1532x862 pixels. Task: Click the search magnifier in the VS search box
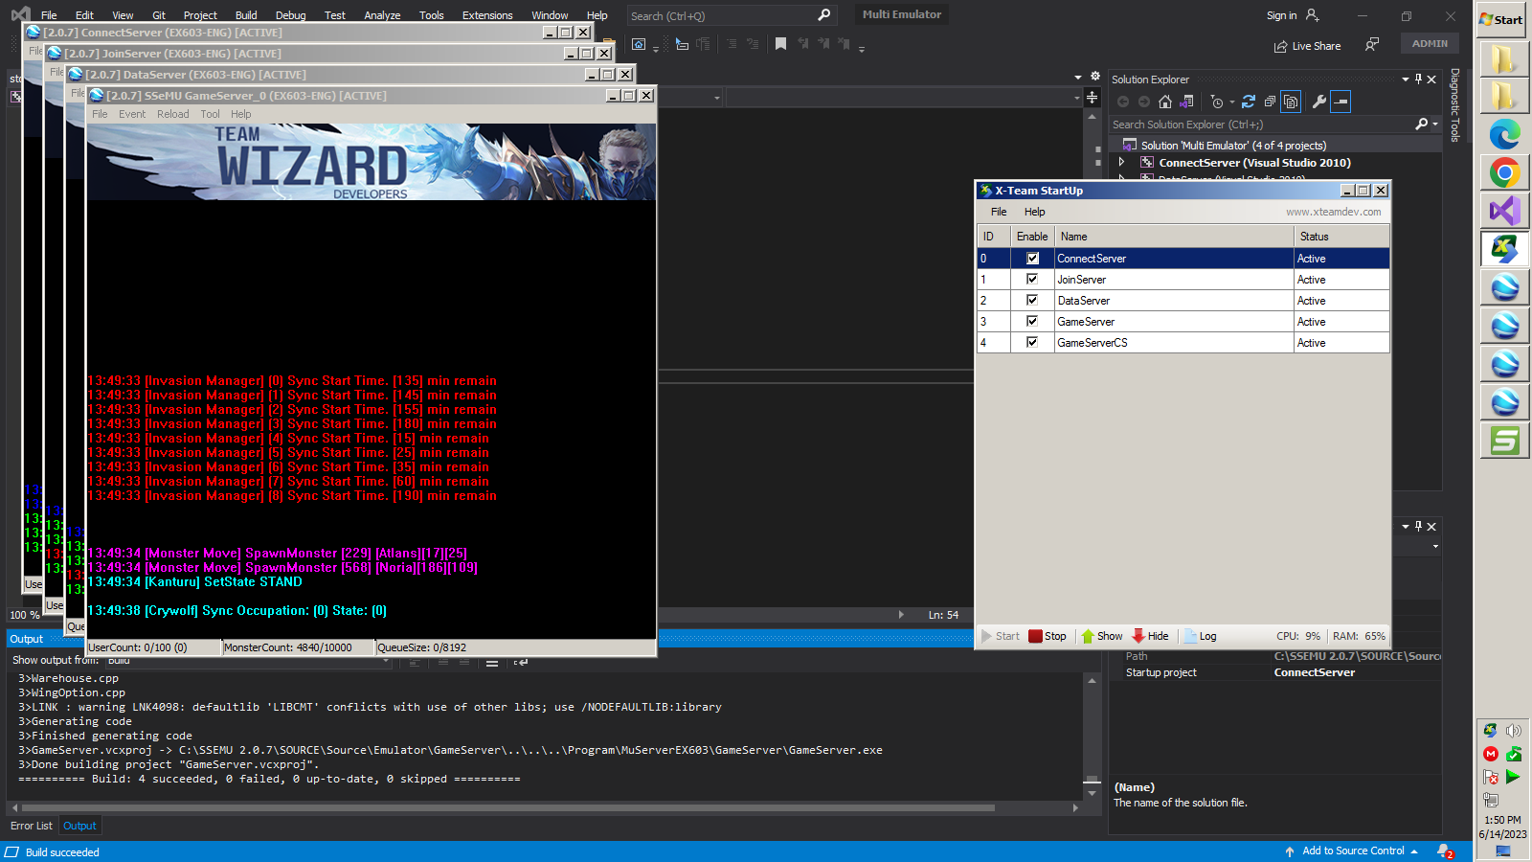pos(824,15)
